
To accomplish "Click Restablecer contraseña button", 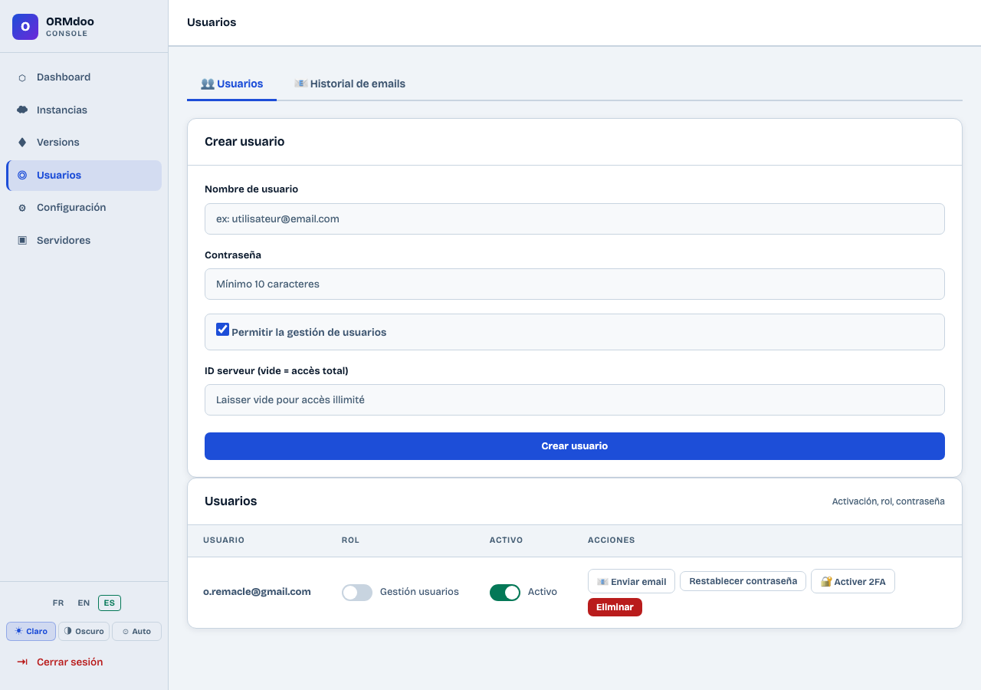I will pyautogui.click(x=743, y=581).
